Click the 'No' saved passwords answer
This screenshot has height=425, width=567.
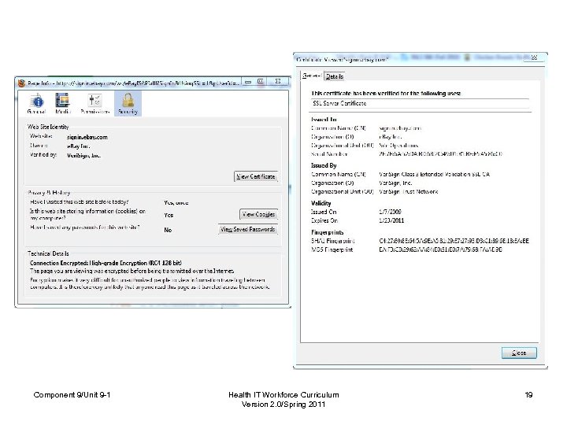[168, 230]
